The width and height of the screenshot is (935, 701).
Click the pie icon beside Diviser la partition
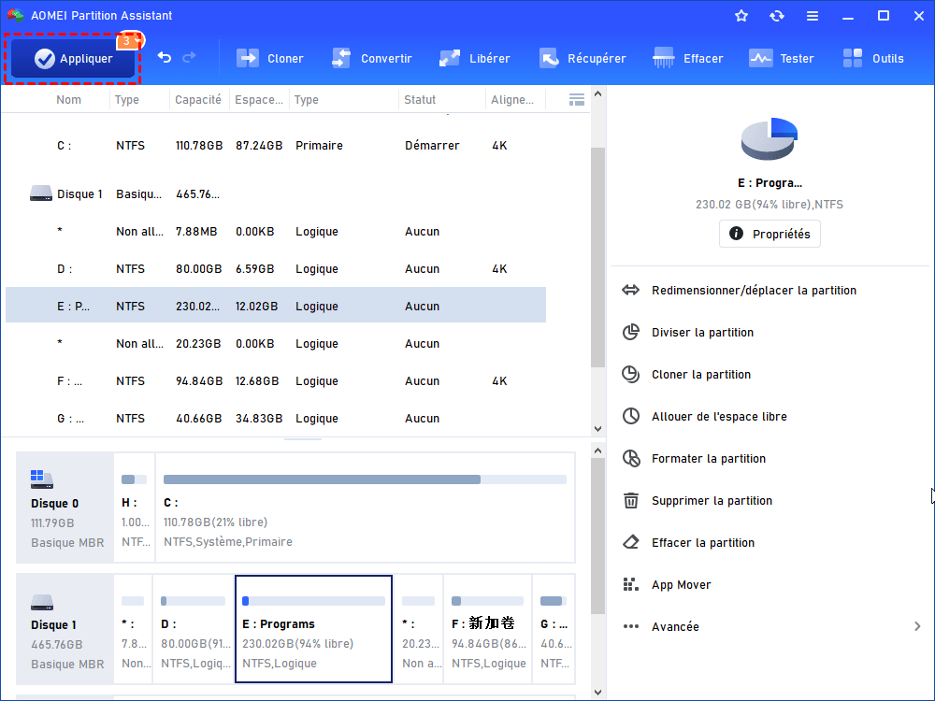point(631,332)
